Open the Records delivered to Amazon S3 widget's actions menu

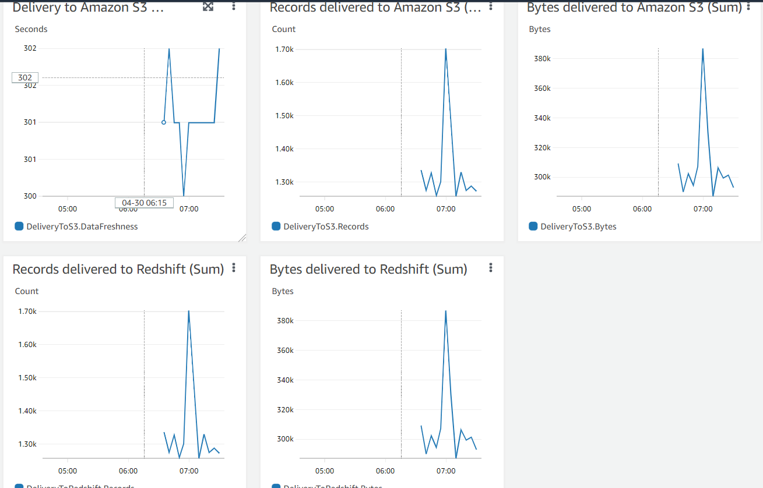[491, 6]
